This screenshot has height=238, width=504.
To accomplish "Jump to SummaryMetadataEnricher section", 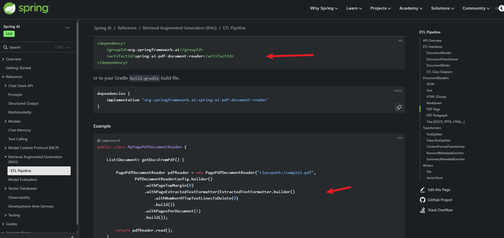I will [x=446, y=159].
